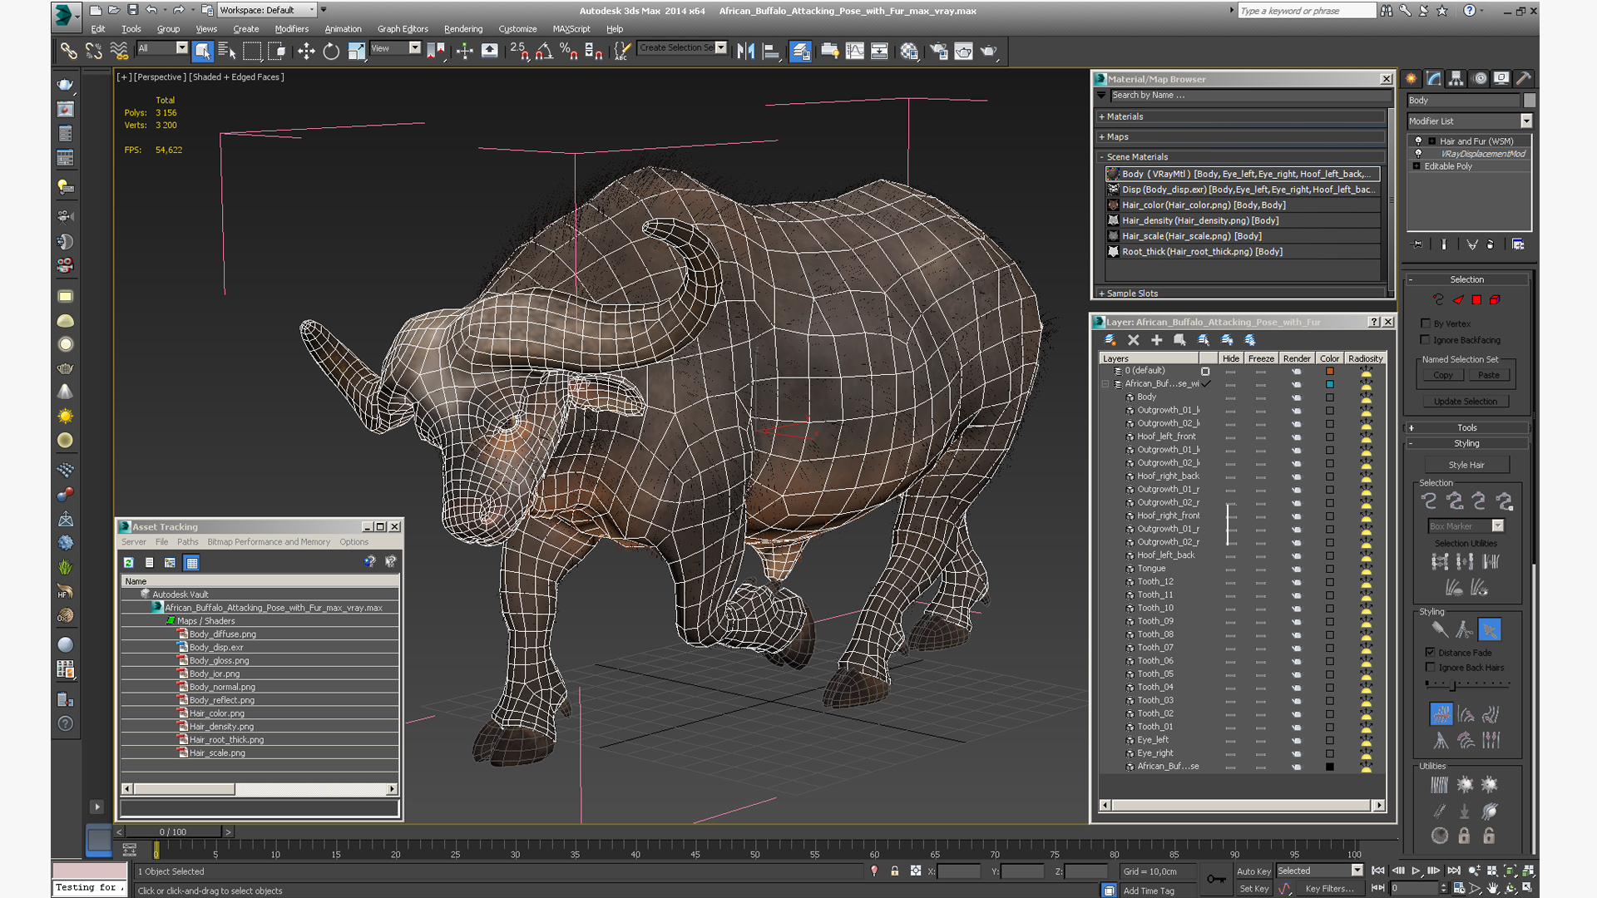The width and height of the screenshot is (1597, 898).
Task: Open Select by Name tool
Action: (x=226, y=52)
